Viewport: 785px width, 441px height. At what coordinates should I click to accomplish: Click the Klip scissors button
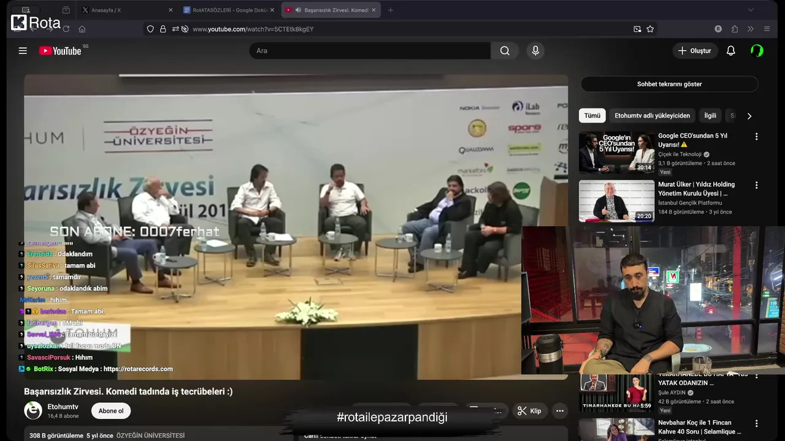coord(529,410)
